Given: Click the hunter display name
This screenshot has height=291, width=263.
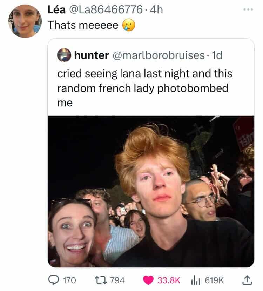Looking at the screenshot, I should coord(92,55).
